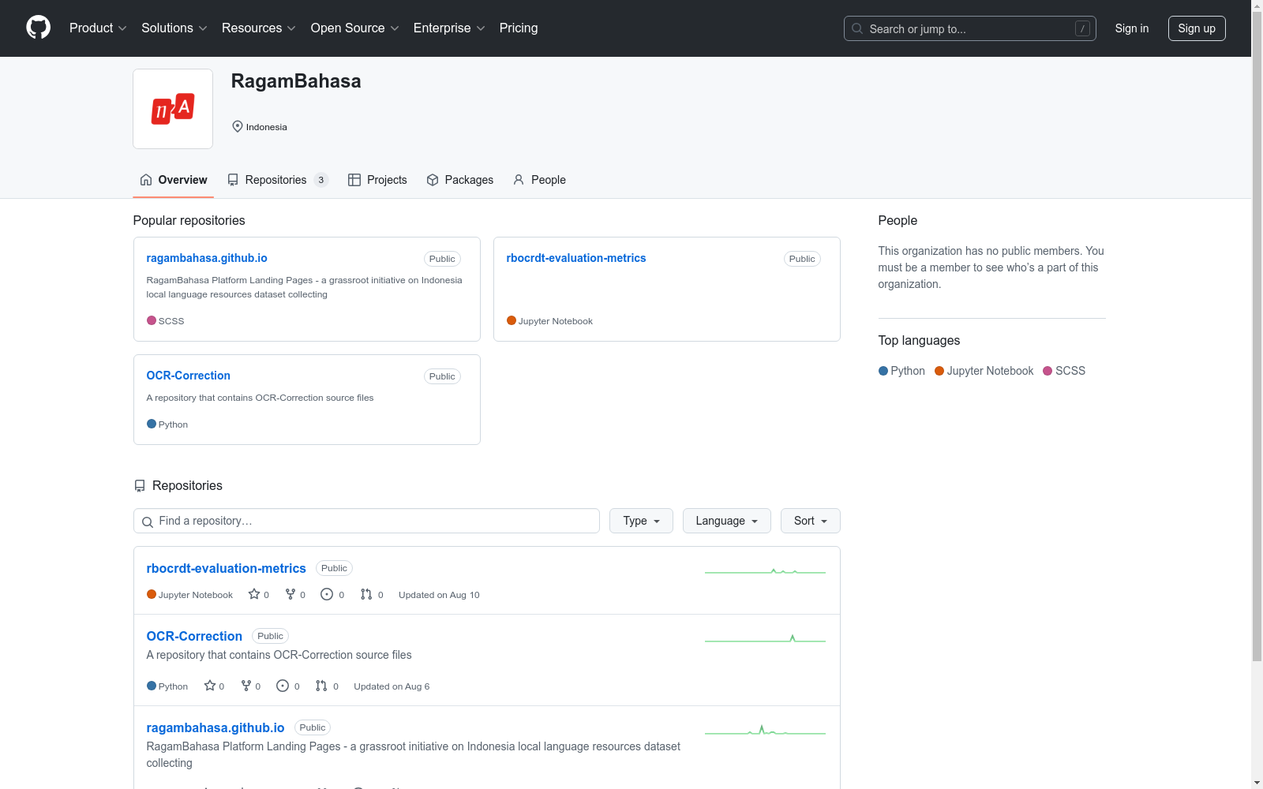
Task: Click the Sign in link
Action: pyautogui.click(x=1132, y=28)
